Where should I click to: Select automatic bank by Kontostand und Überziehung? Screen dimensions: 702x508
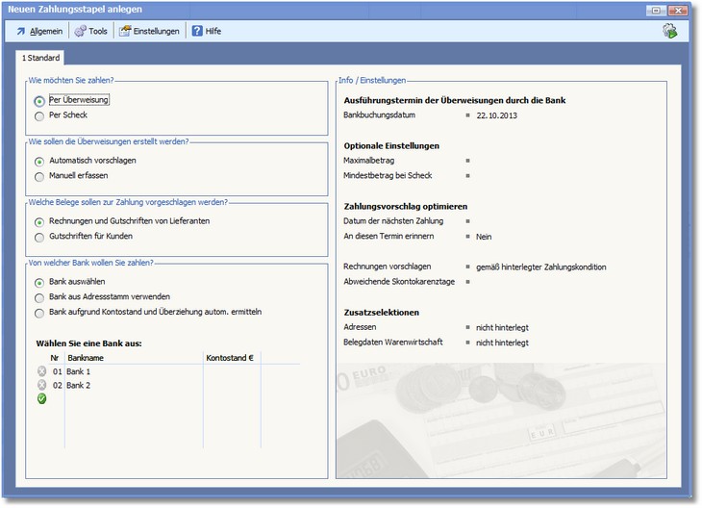tap(39, 313)
